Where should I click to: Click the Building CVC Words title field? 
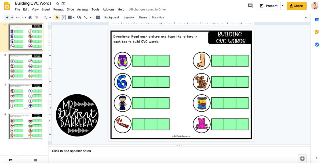(x=33, y=3)
